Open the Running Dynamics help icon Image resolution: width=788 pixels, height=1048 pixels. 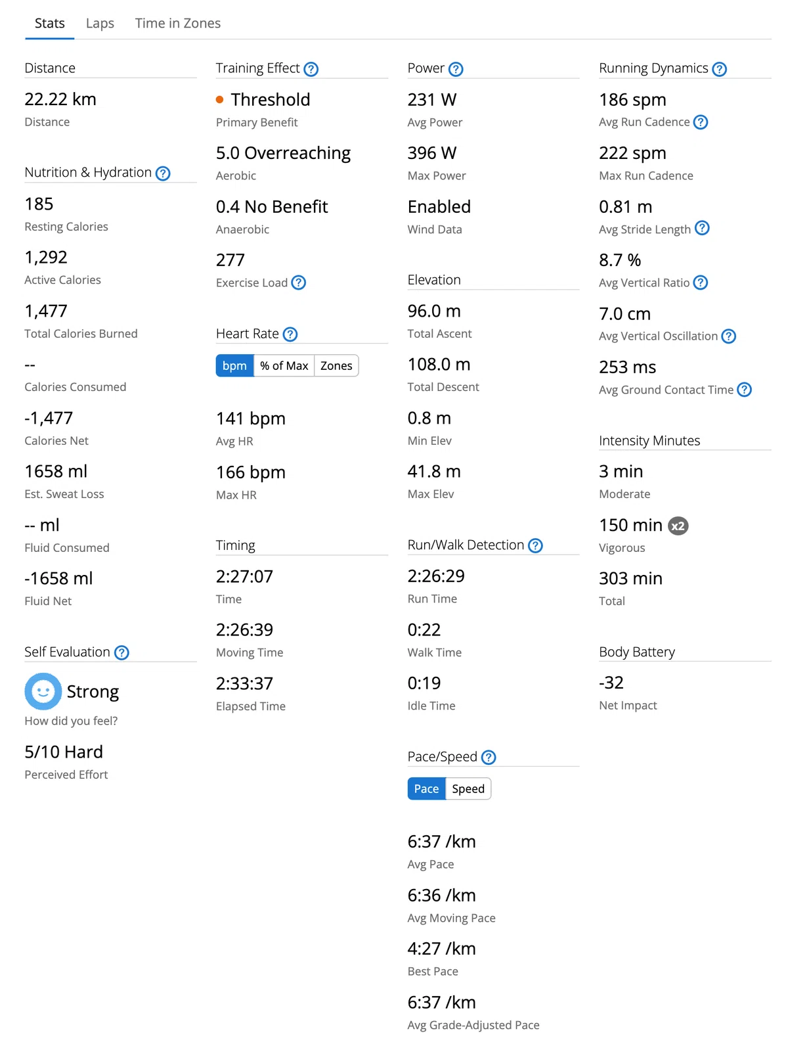tap(720, 69)
